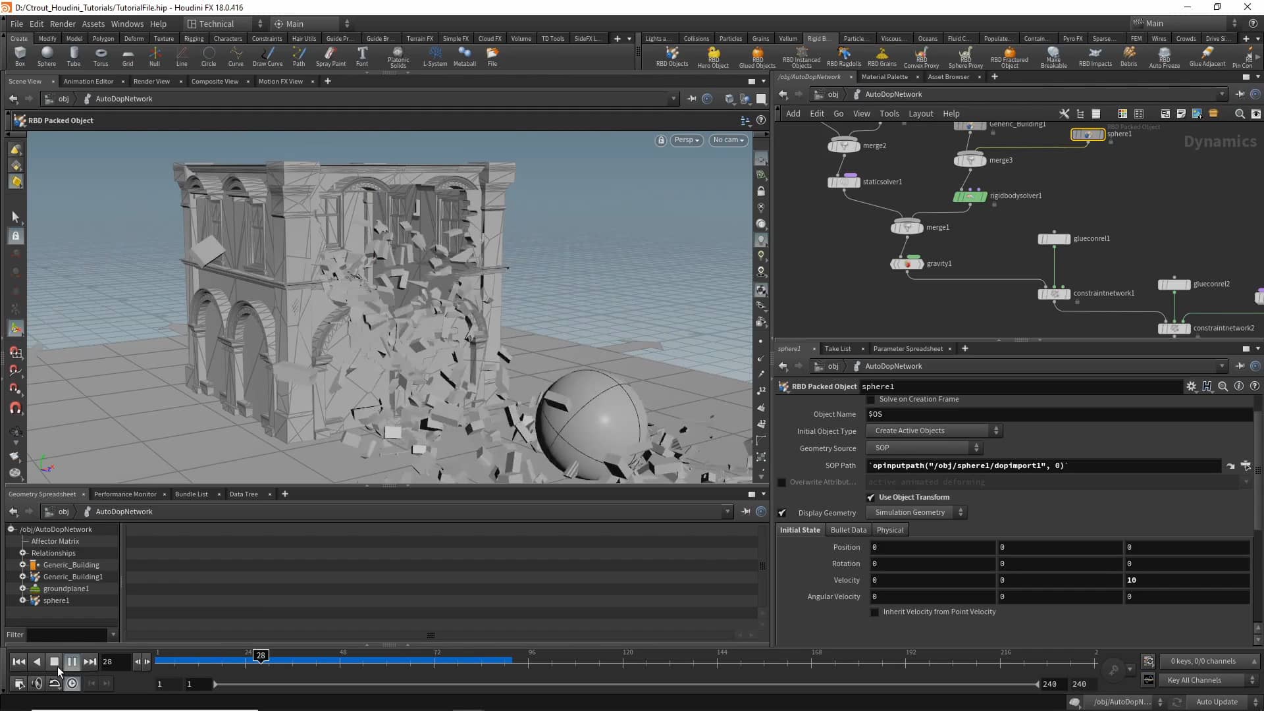Select the Sphere tool on the Create shelf
The height and width of the screenshot is (711, 1264).
pos(46,56)
